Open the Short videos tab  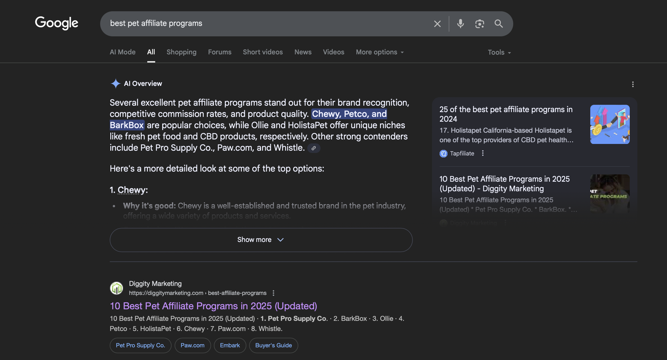click(x=263, y=52)
